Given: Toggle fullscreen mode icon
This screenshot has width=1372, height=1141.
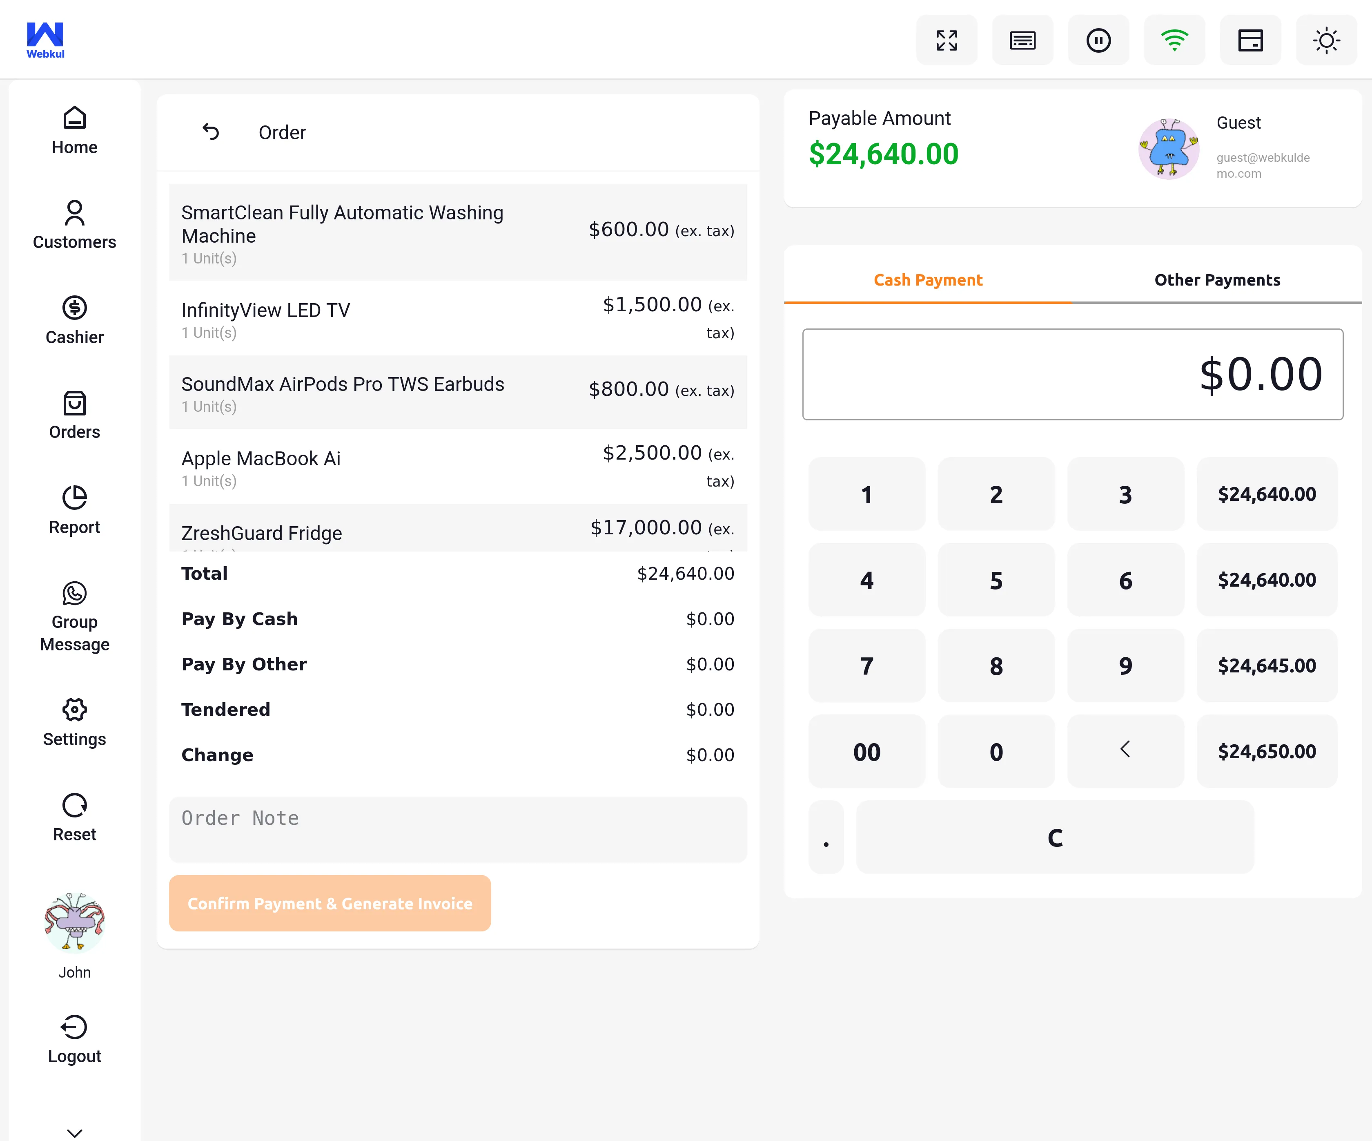Looking at the screenshot, I should (x=947, y=40).
